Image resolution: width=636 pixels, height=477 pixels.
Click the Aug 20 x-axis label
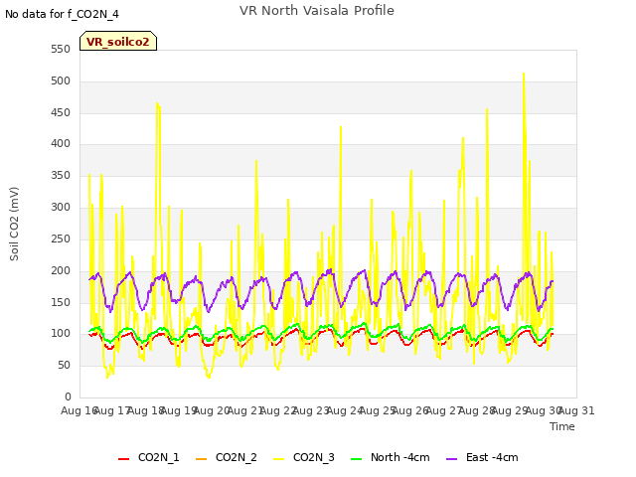(213, 410)
